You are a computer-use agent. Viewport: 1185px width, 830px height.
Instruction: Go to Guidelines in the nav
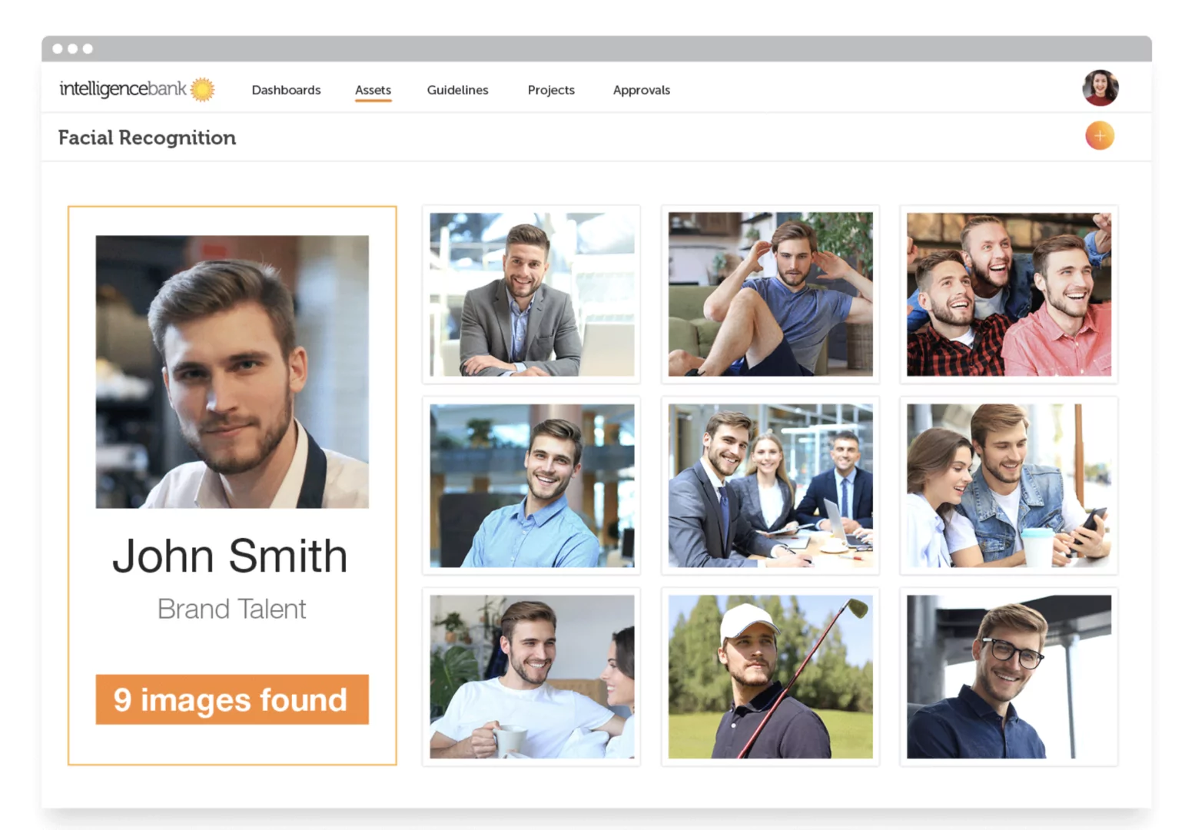click(457, 90)
